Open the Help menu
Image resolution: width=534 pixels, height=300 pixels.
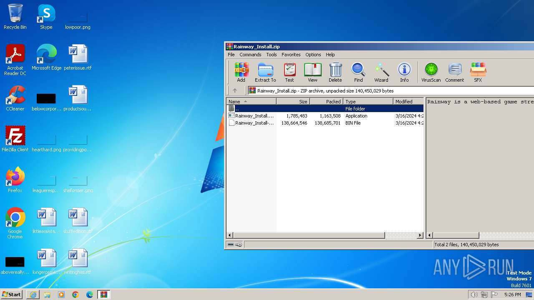click(x=330, y=55)
